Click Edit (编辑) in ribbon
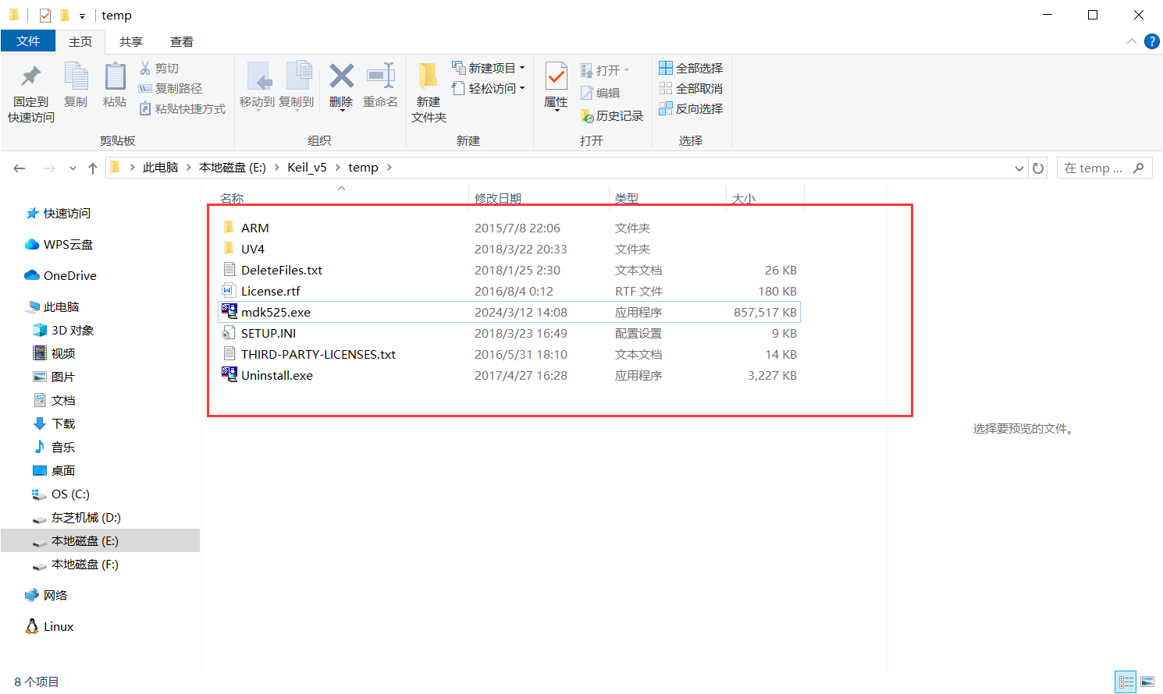1163x694 pixels. point(600,93)
